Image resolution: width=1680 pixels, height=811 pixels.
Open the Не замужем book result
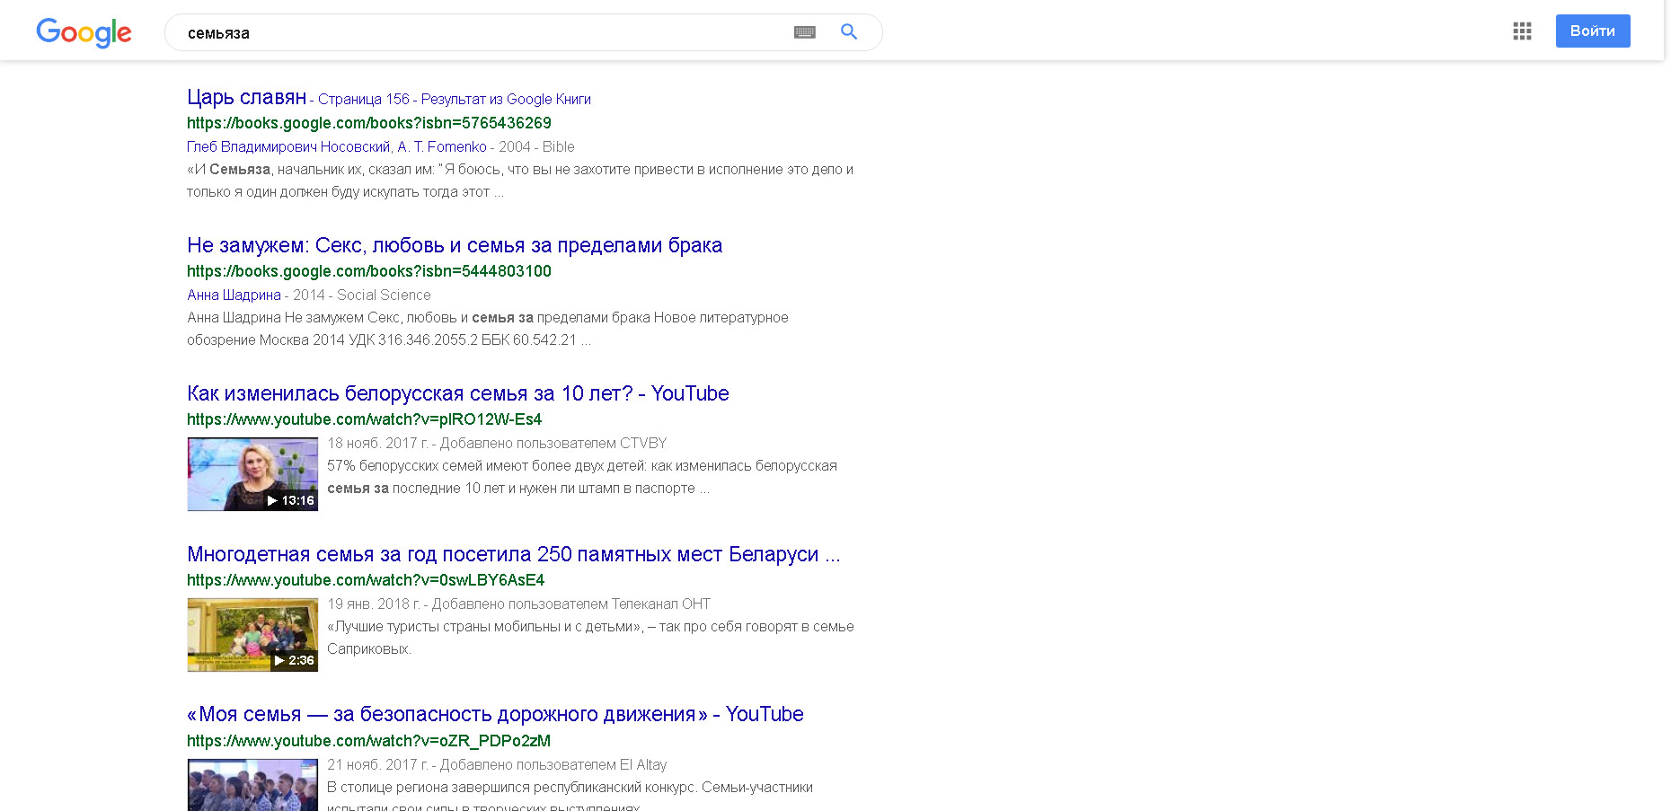(455, 245)
